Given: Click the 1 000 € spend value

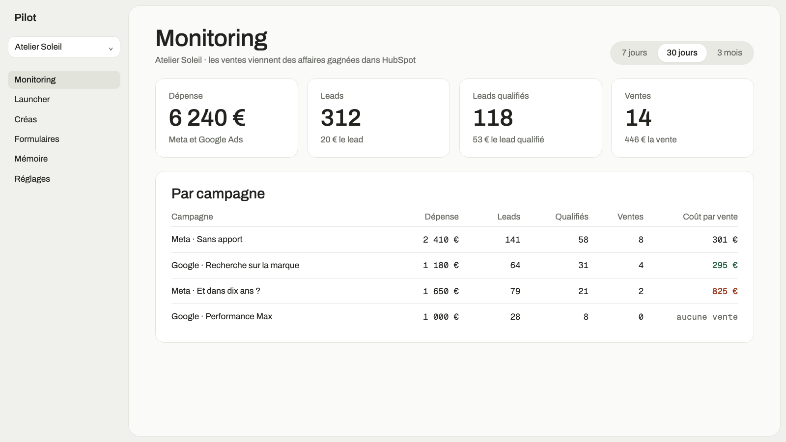Looking at the screenshot, I should coord(441,317).
